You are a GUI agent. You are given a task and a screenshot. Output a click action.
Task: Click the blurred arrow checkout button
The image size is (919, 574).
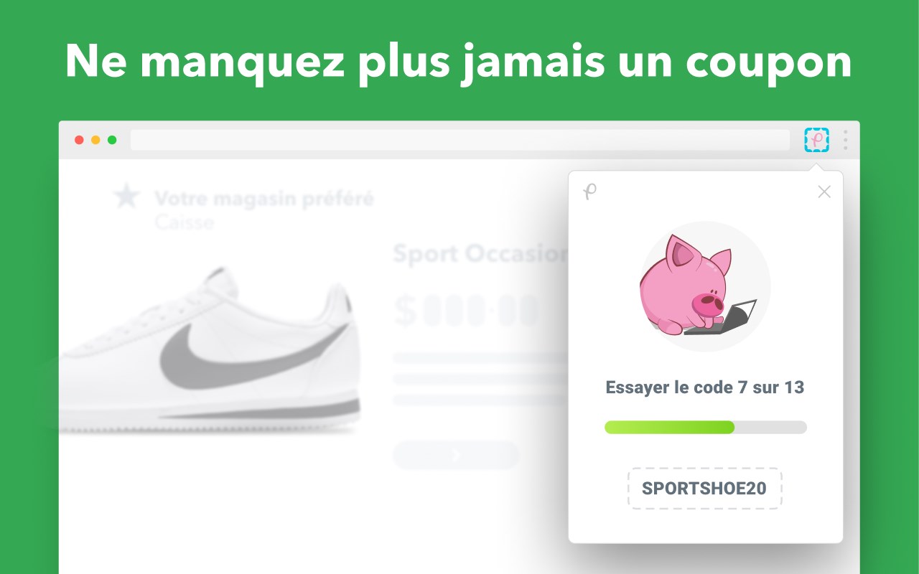coord(456,455)
